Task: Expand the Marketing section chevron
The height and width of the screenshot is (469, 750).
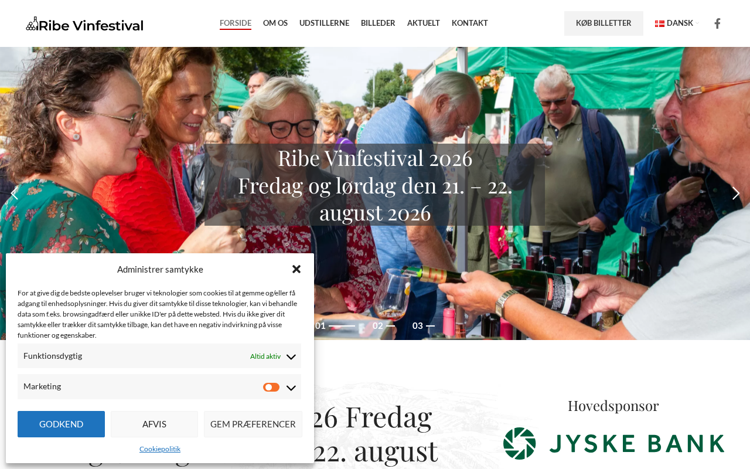Action: [291, 388]
